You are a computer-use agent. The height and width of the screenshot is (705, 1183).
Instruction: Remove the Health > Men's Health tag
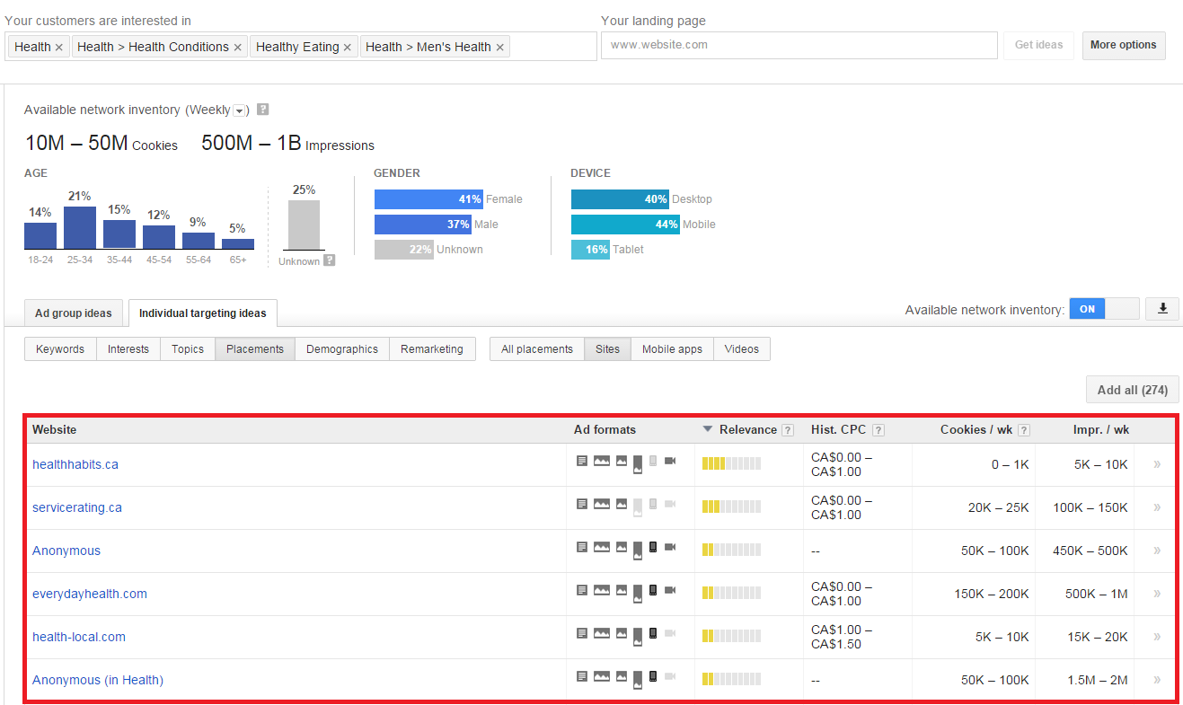coord(499,48)
